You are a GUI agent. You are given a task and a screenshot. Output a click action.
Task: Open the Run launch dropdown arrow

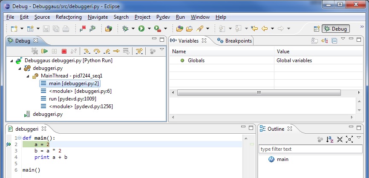click(x=149, y=29)
